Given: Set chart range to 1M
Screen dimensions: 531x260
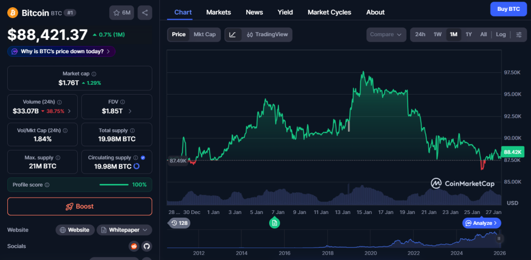Looking at the screenshot, I should pos(453,35).
